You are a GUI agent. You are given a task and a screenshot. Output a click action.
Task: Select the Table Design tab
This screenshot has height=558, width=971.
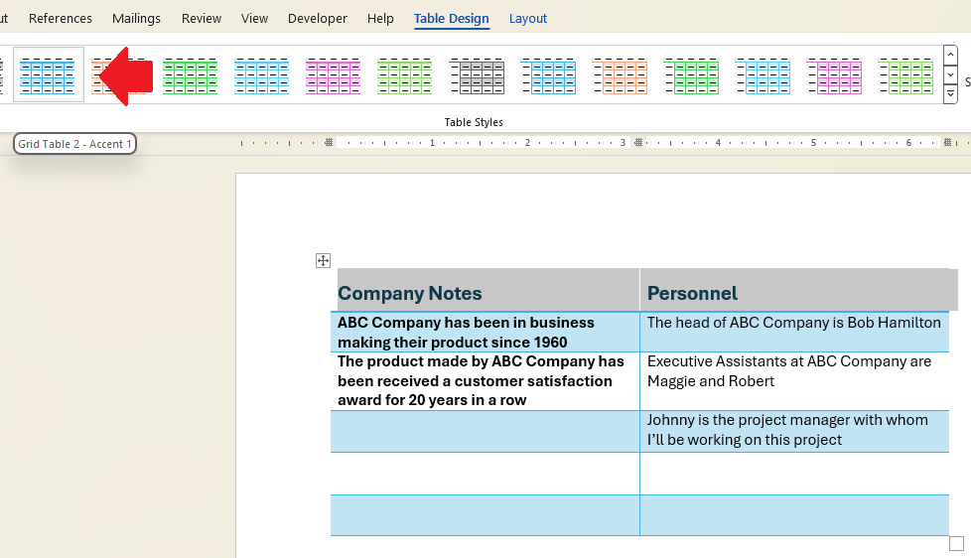point(452,19)
